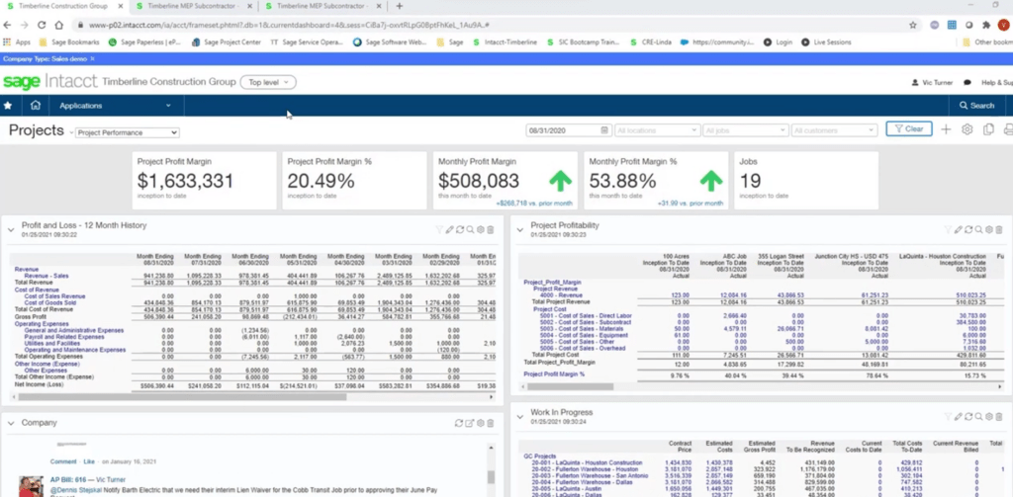
Task: Open the date picker calendar icon
Action: click(x=604, y=130)
